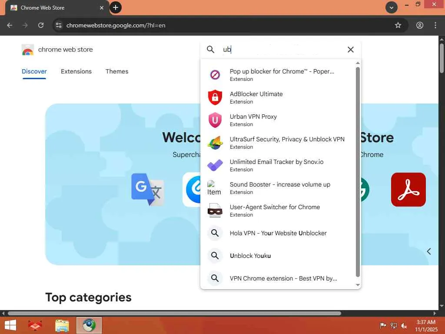Select Sound Booster - increase volume up
Screen dimensions: 445x334
click(x=278, y=188)
